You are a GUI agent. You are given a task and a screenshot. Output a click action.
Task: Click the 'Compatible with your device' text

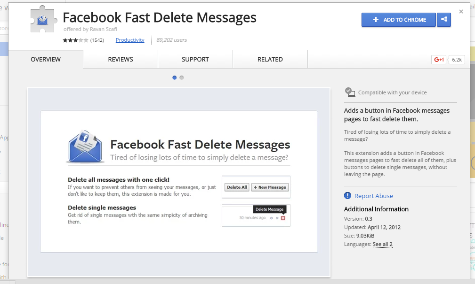point(392,92)
